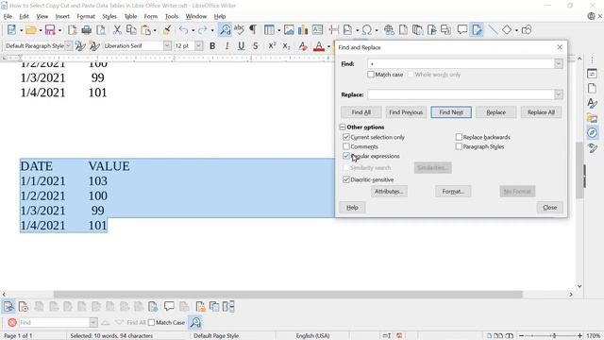Click the Underline U icon

tap(242, 46)
